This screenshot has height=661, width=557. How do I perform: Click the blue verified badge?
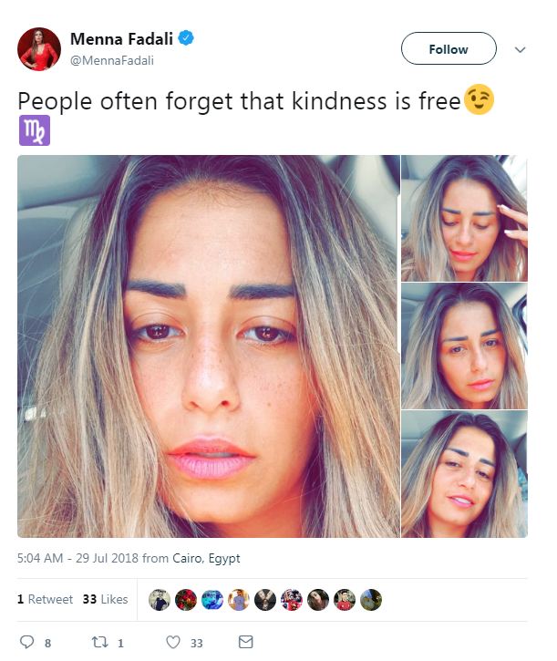[186, 38]
